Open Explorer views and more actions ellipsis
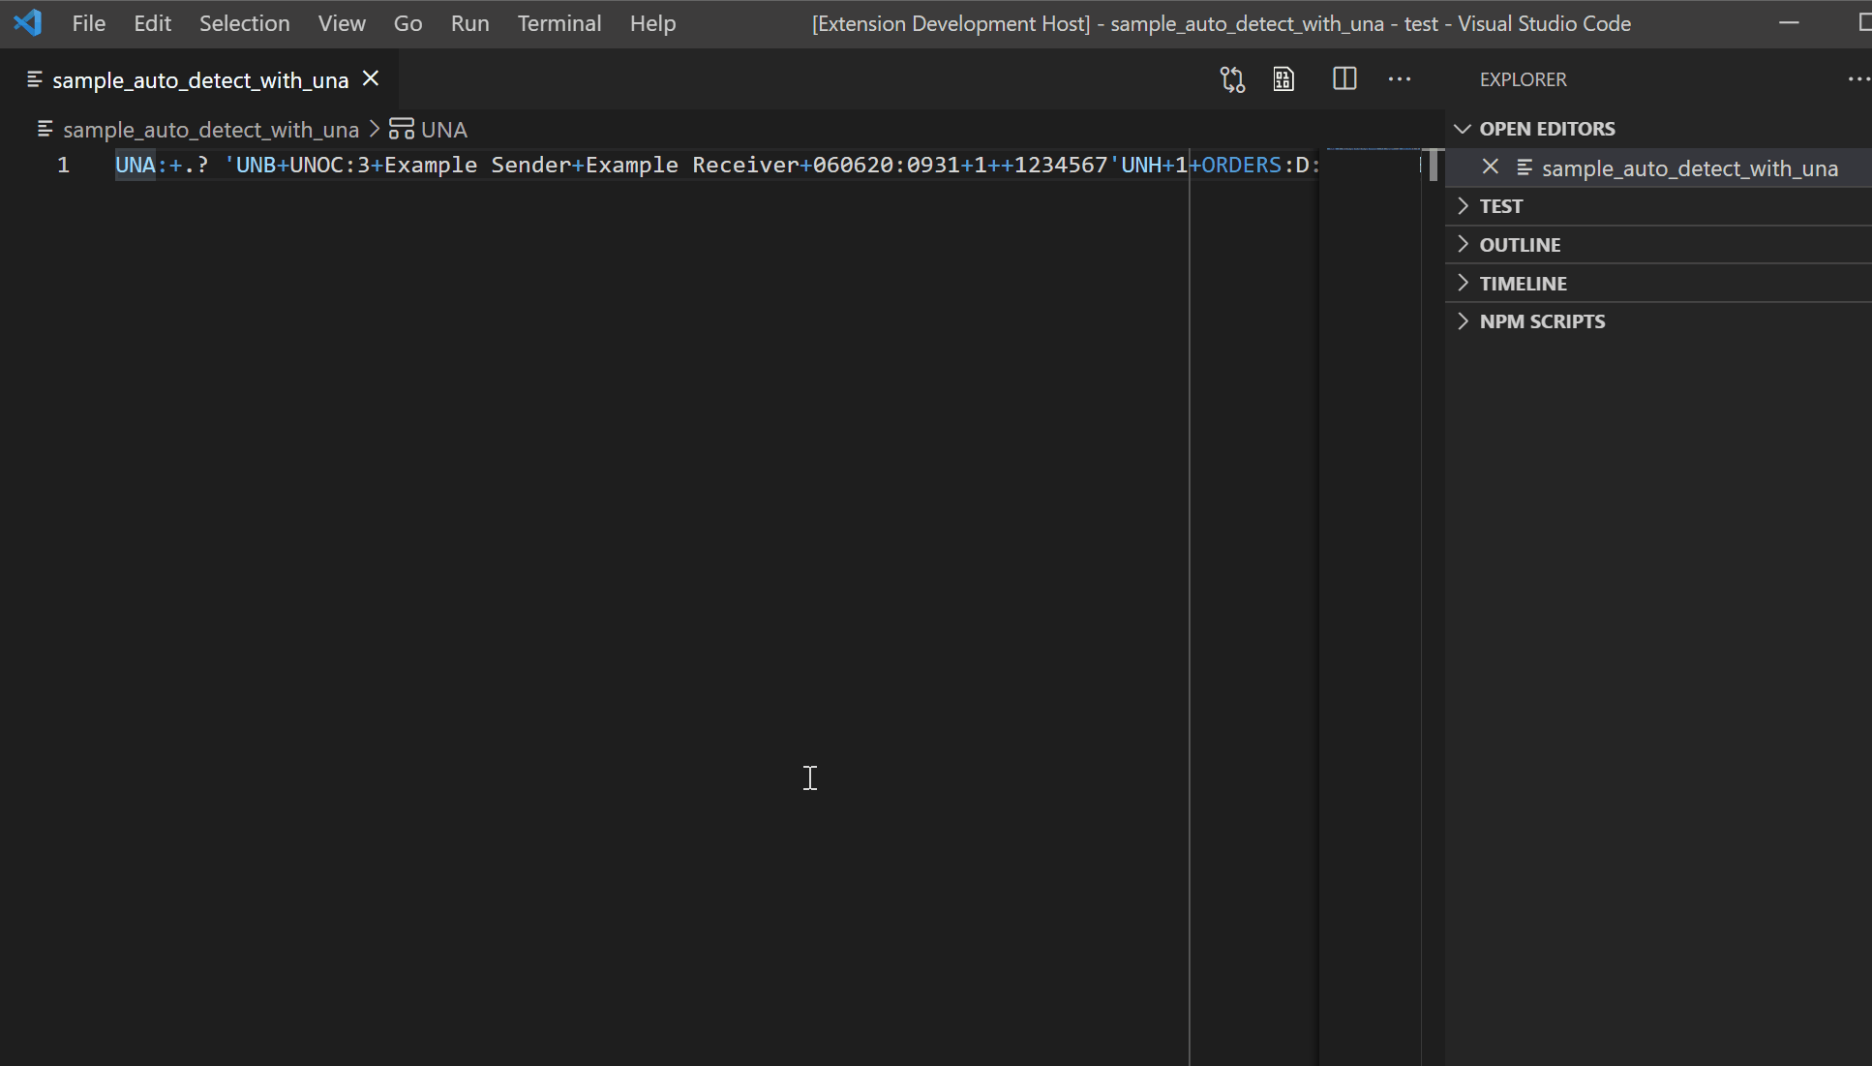Image resolution: width=1872 pixels, height=1066 pixels. pos(1858,79)
